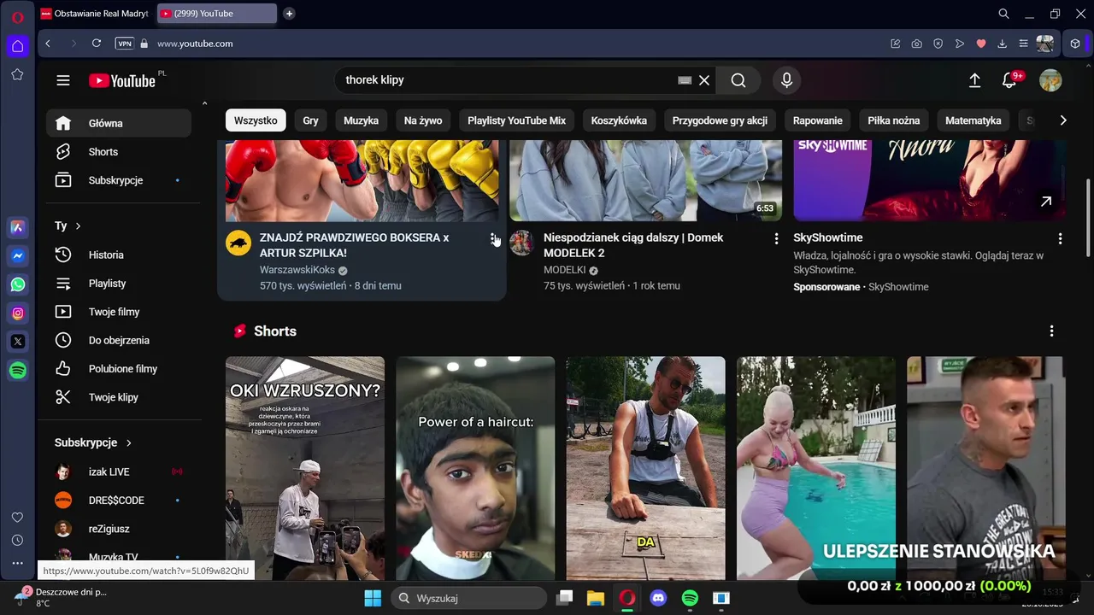
Task: Select the Koszykówka filter chip
Action: click(619, 120)
